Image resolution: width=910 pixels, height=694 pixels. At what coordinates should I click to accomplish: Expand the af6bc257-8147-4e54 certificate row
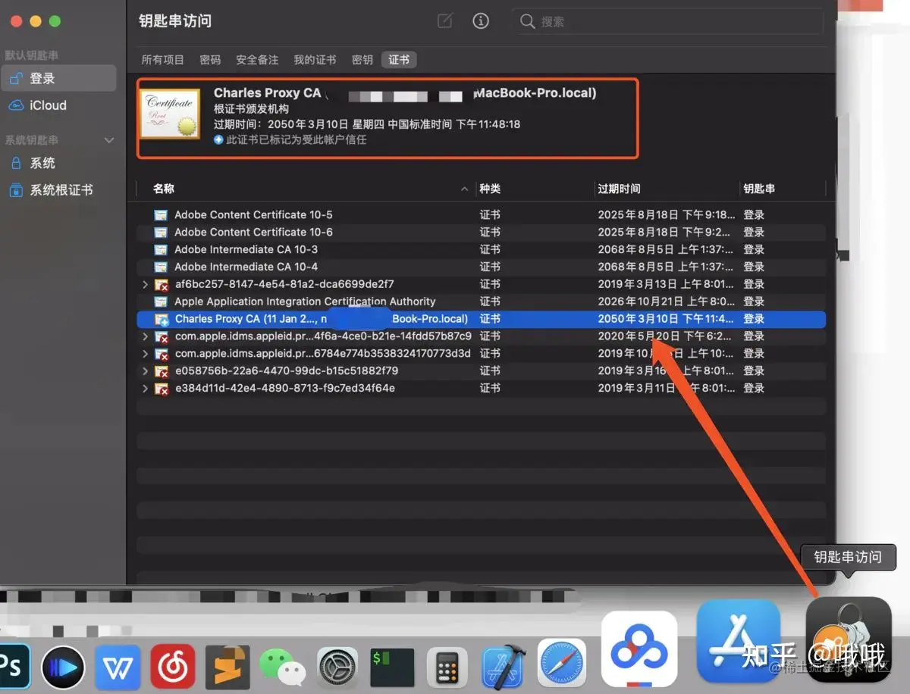(145, 284)
